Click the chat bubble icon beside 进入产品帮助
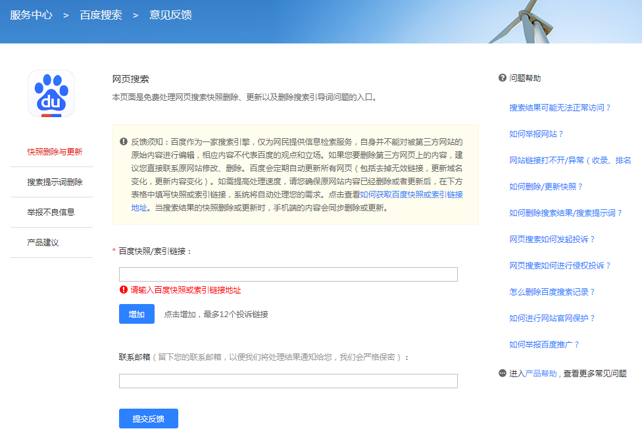The height and width of the screenshot is (433, 642). pyautogui.click(x=503, y=373)
